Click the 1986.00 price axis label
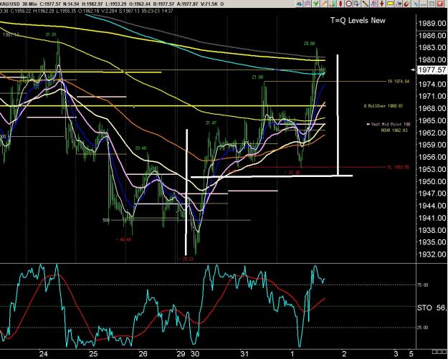 click(432, 35)
